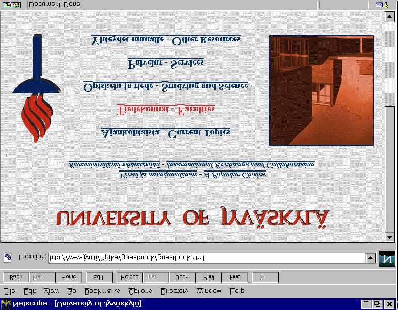Follow the A Popular Choice link
Screen dimensions: 398x310
(235, 175)
